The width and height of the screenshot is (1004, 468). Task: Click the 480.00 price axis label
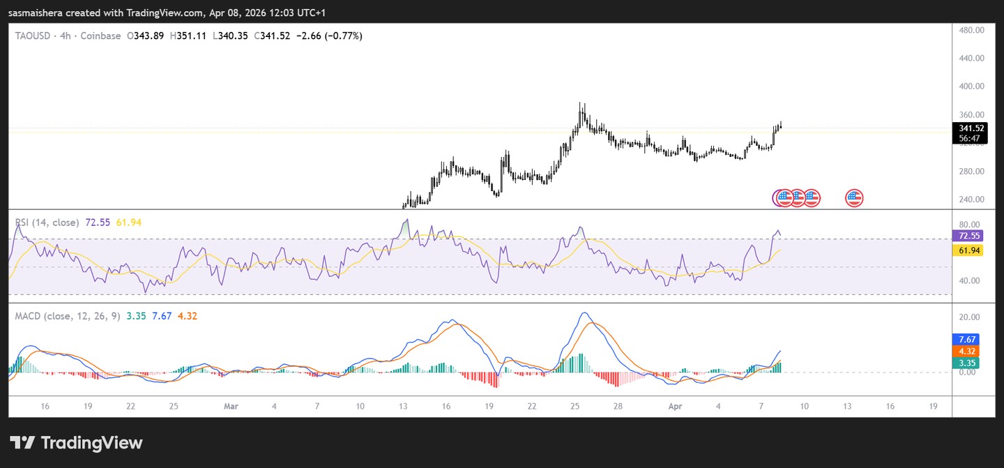click(971, 31)
